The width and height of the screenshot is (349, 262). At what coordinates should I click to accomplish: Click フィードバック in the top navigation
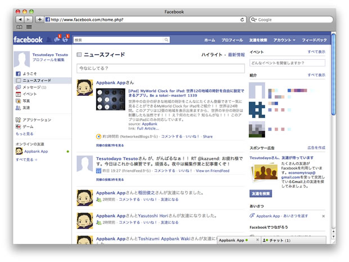[x=314, y=40]
